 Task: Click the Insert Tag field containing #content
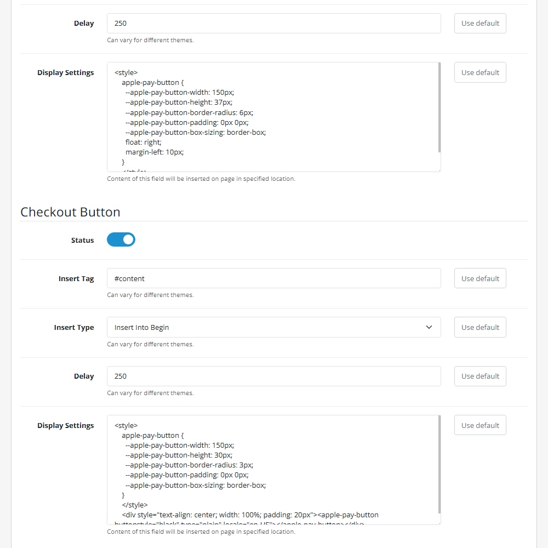pyautogui.click(x=273, y=278)
